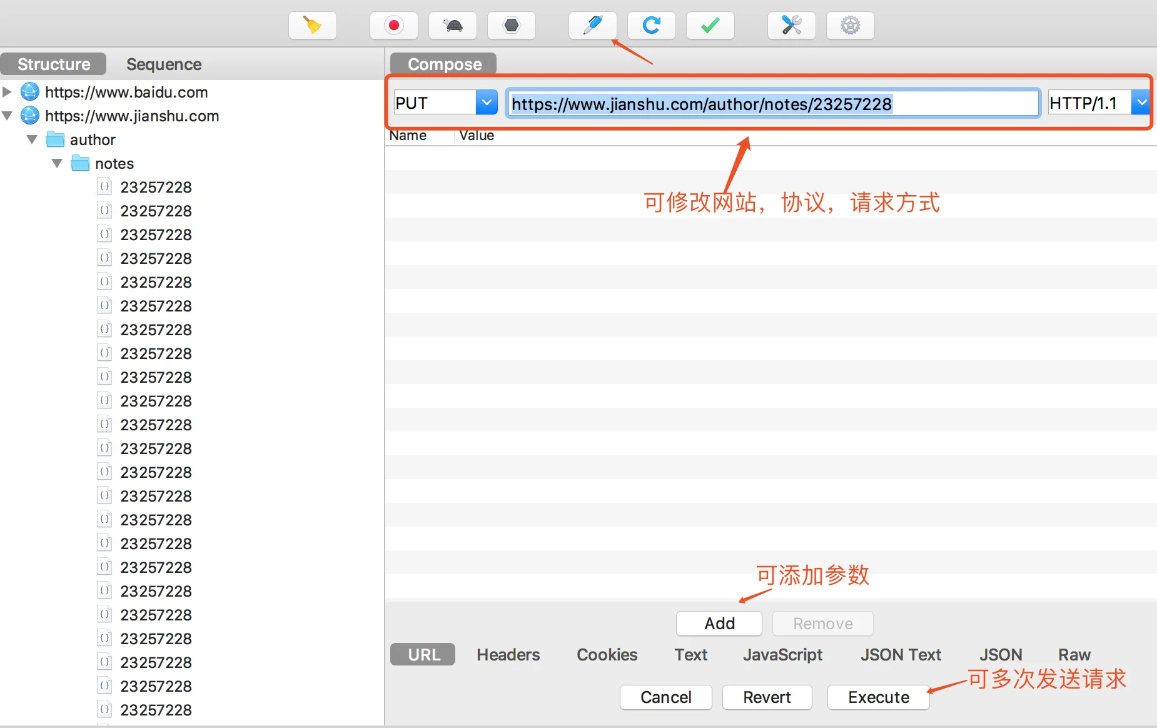Switch to the Structure tab
The width and height of the screenshot is (1157, 728).
pos(54,64)
